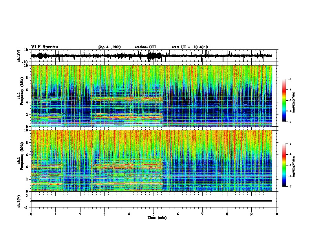Click the ch.2 spectrogram bright band near 1 kHz

(x=127, y=184)
